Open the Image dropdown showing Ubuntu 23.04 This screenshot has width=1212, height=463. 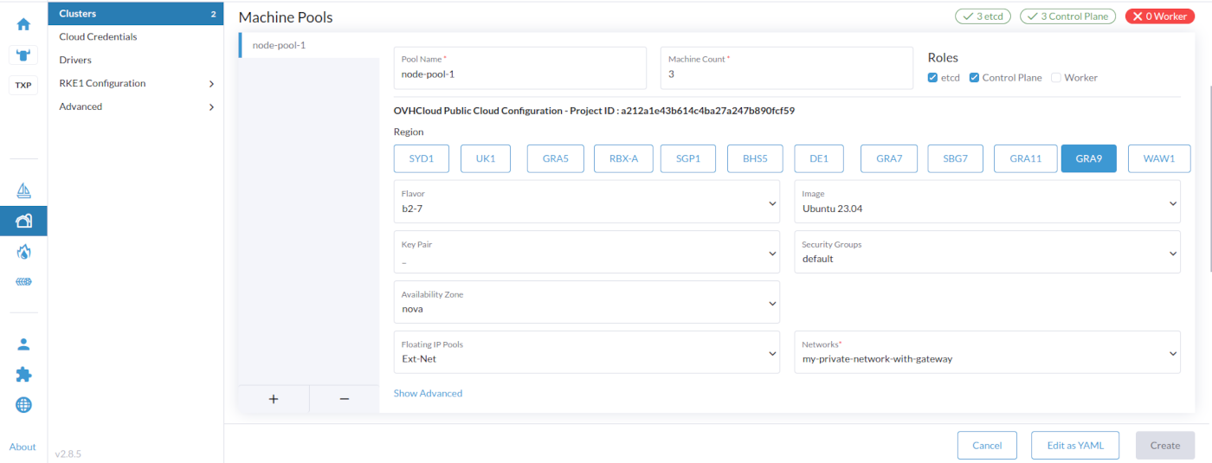(987, 203)
